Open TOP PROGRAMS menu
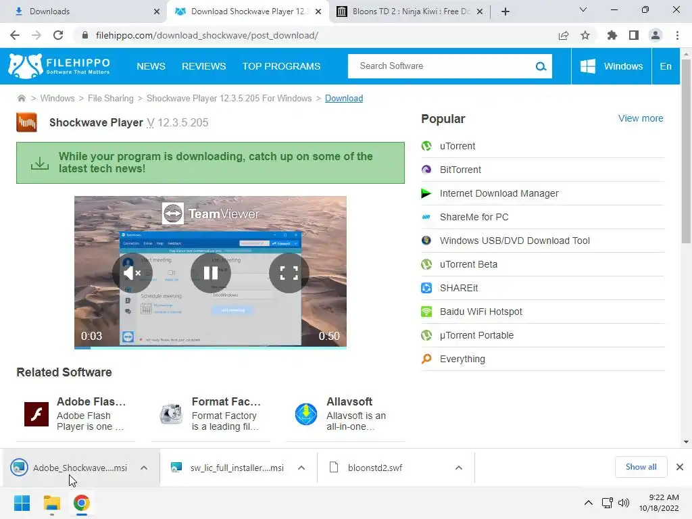The height and width of the screenshot is (519, 692). 281,66
